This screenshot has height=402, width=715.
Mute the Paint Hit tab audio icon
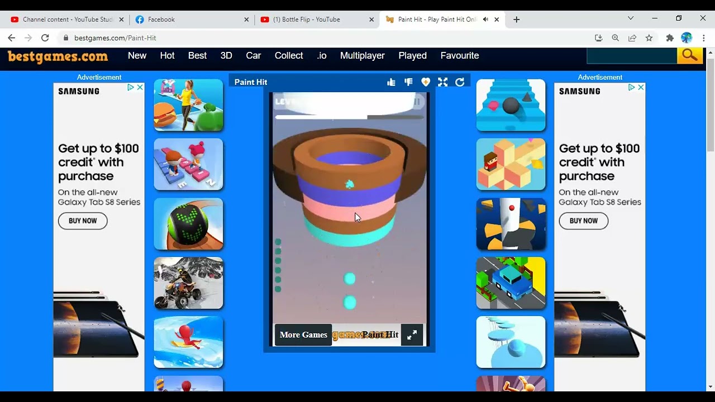485,20
